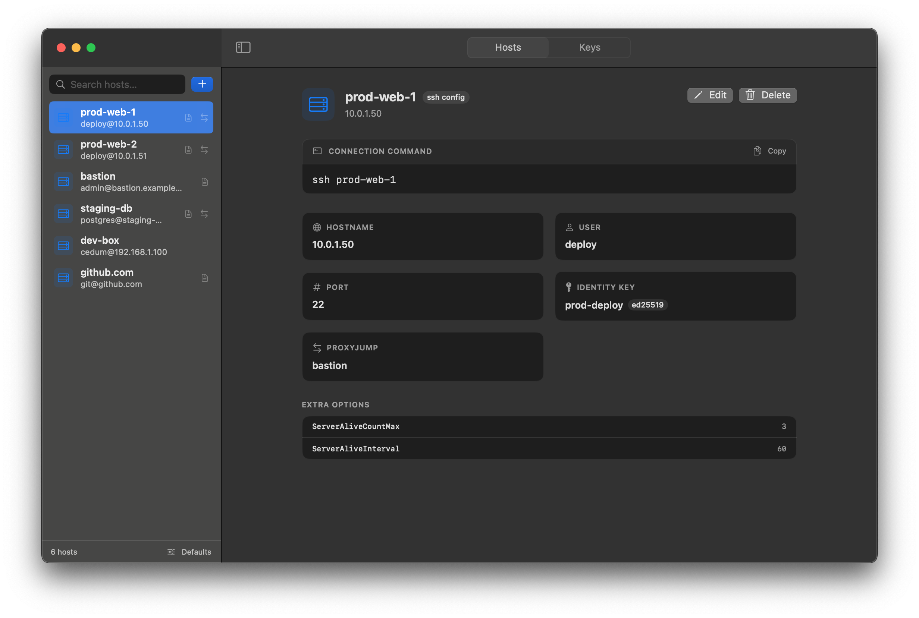Click the bastion server icon
This screenshot has height=618, width=919.
[63, 182]
